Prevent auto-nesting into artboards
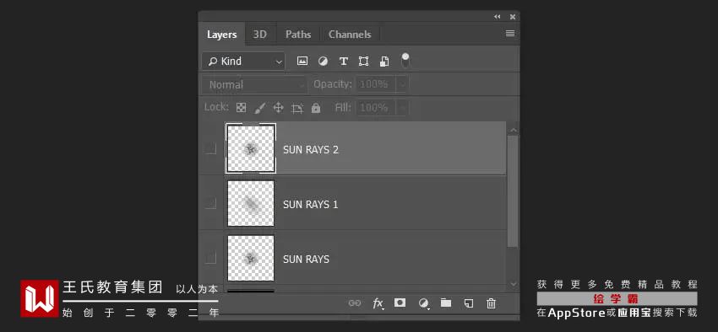Image resolution: width=718 pixels, height=332 pixels. [297, 108]
